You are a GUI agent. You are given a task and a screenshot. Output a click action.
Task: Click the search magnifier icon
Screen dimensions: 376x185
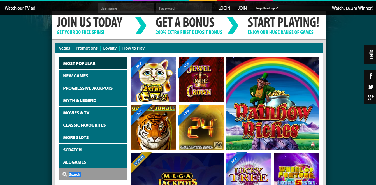pyautogui.click(x=65, y=174)
